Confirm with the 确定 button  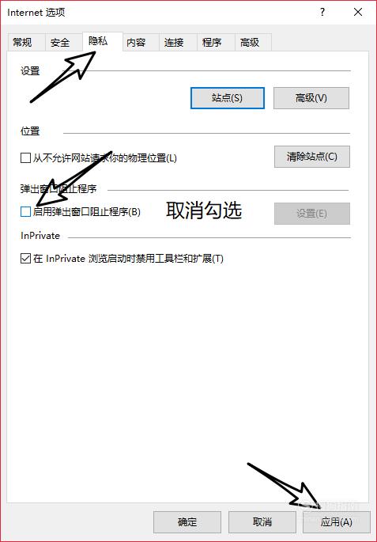[x=187, y=522]
